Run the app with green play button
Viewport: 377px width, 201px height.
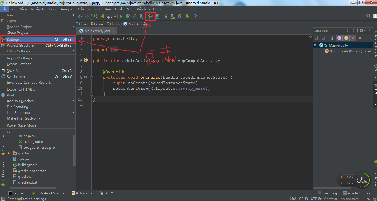click(x=121, y=17)
